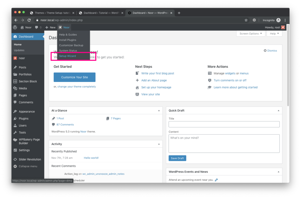Image resolution: width=301 pixels, height=198 pixels.
Task: Select the Slider Revolution sidebar icon
Action: pyautogui.click(x=15, y=159)
